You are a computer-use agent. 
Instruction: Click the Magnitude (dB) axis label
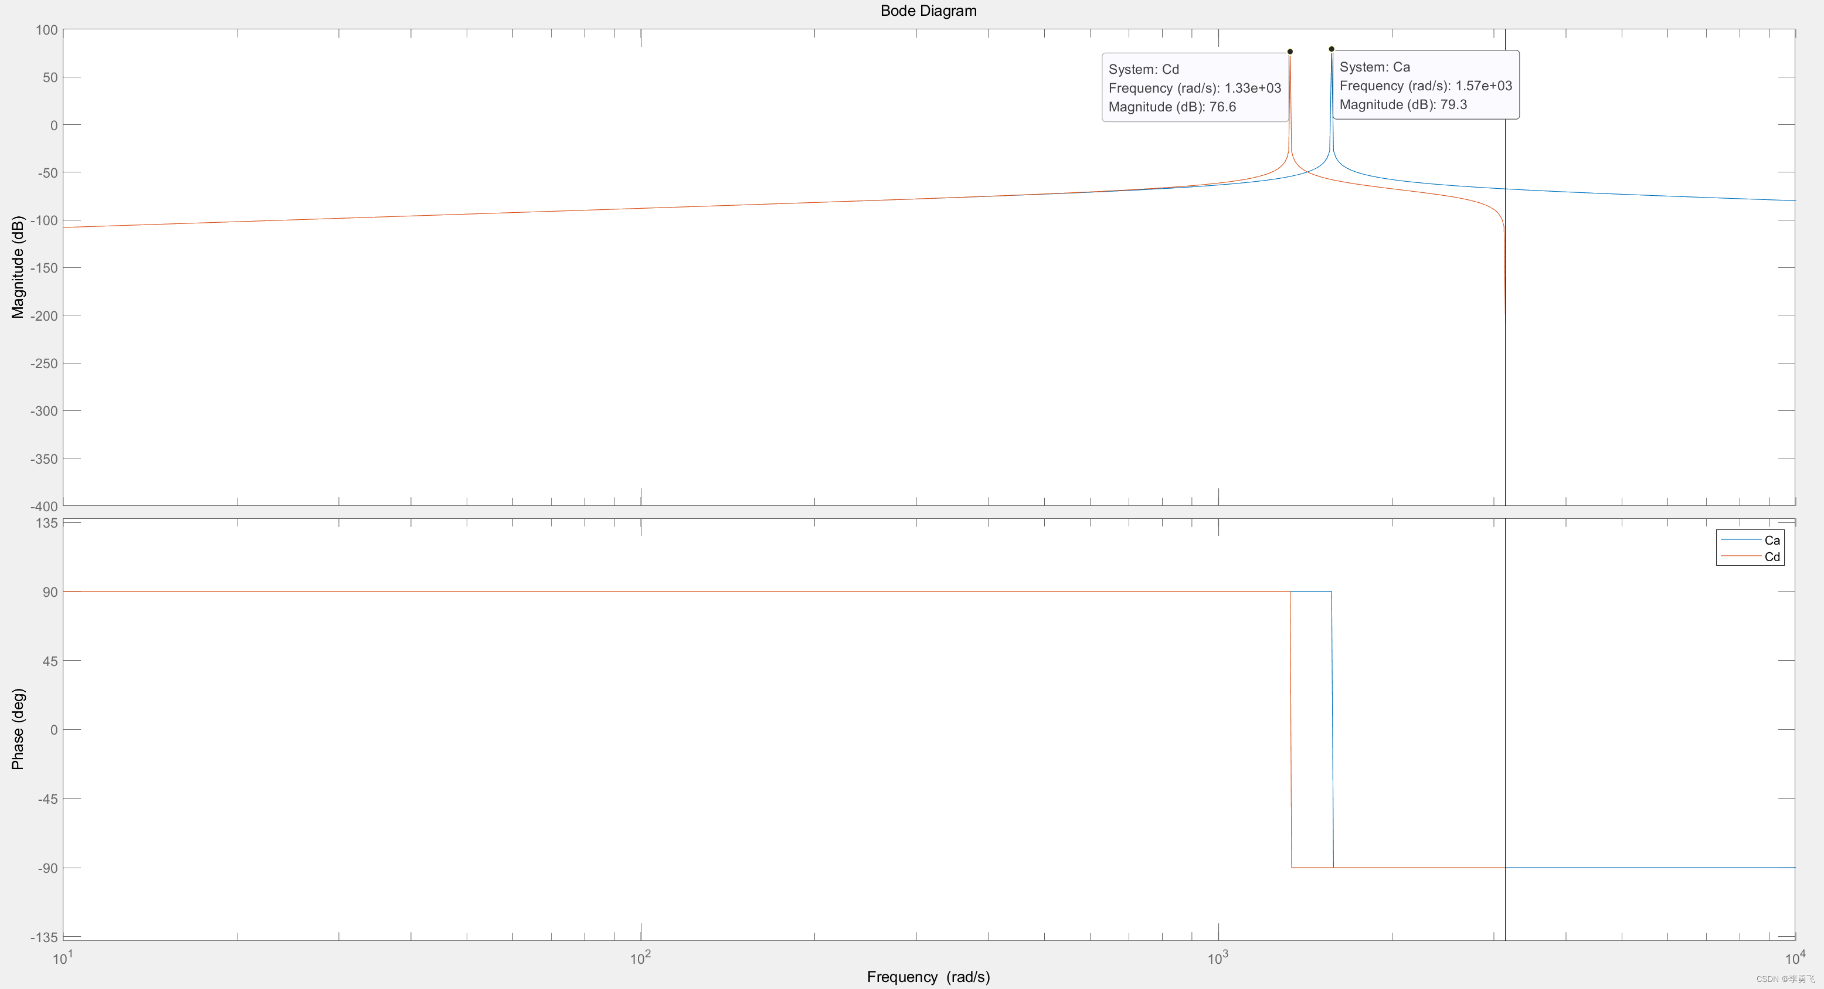click(x=18, y=267)
